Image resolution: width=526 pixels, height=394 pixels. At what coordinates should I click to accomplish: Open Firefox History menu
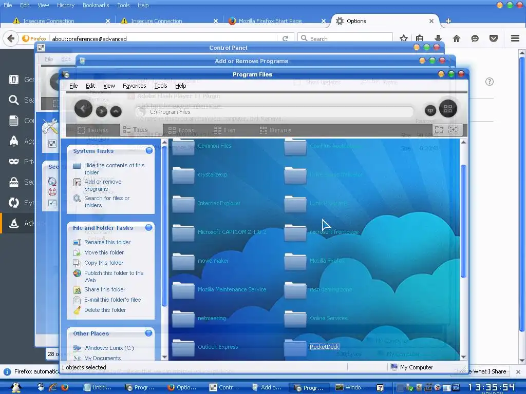[x=65, y=5]
